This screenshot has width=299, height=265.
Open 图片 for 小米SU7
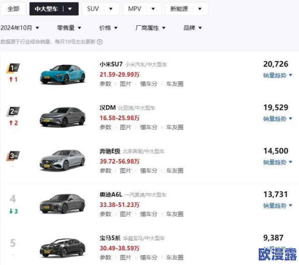125,84
